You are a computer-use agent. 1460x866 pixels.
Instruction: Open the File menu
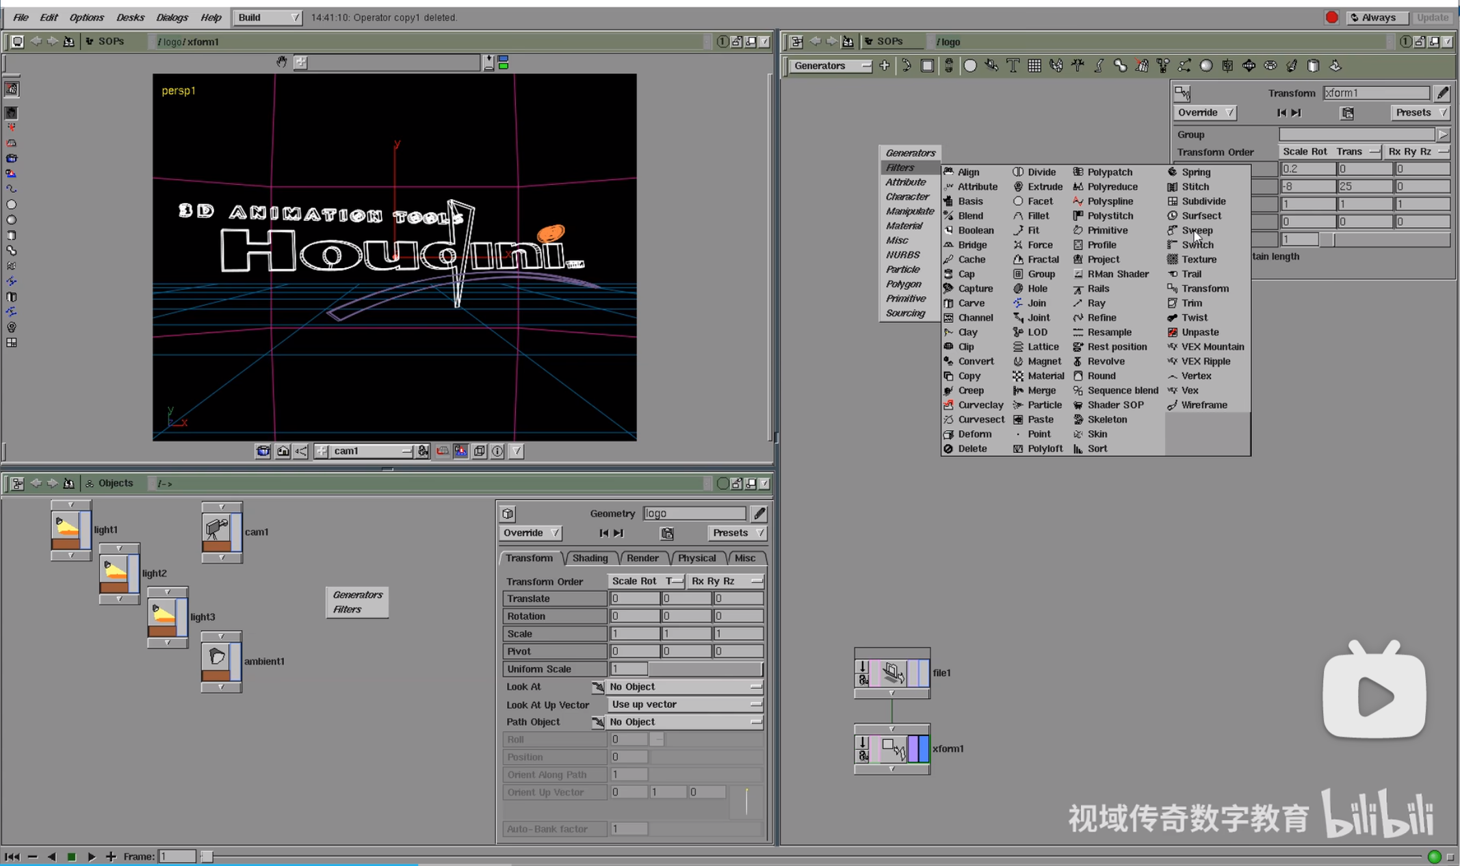tap(21, 17)
